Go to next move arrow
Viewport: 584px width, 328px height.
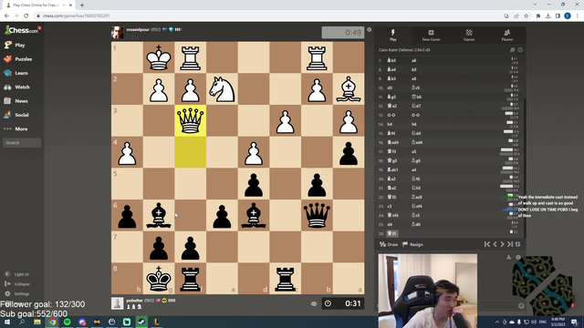(x=502, y=244)
